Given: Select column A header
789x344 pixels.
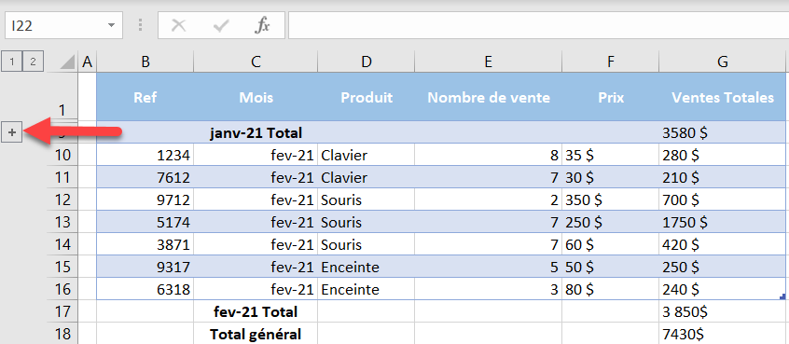Looking at the screenshot, I should 88,62.
